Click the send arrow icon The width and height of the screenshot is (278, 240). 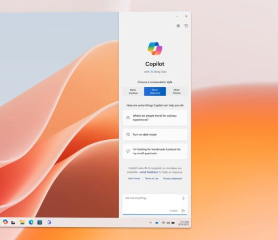pyautogui.click(x=183, y=210)
